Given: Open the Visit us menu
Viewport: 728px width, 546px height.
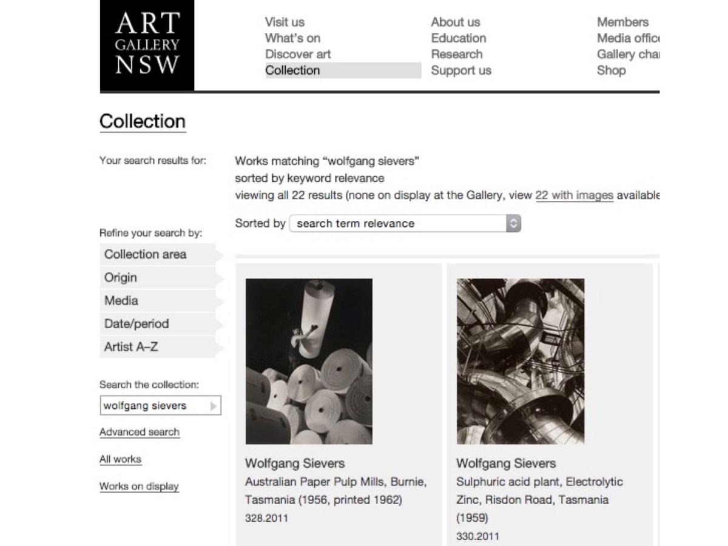Looking at the screenshot, I should tap(285, 22).
